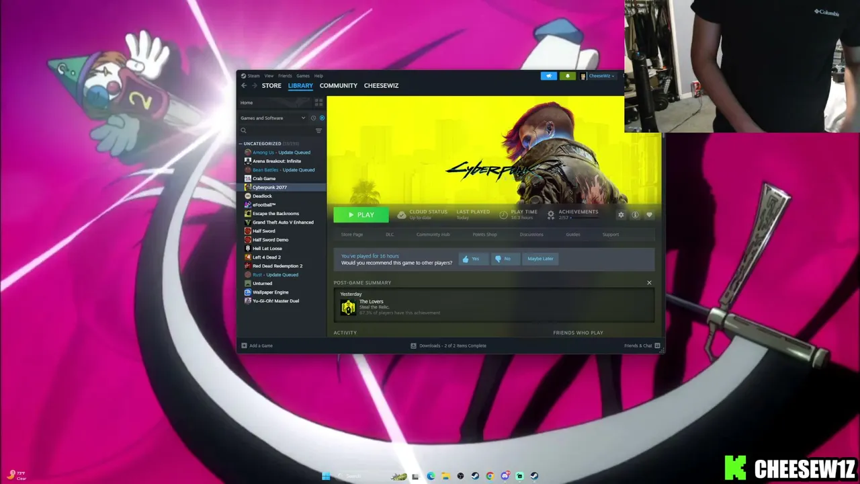Go back with the Steam back arrow
This screenshot has height=484, width=860.
click(244, 85)
